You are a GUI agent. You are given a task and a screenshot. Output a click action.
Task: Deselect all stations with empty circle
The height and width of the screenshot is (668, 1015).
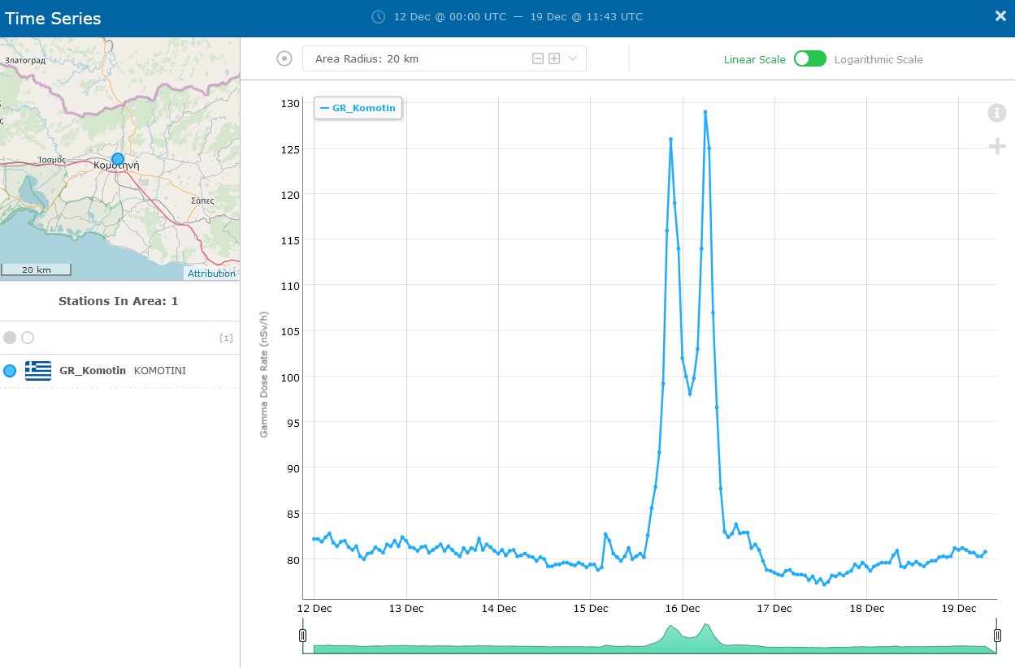point(28,338)
